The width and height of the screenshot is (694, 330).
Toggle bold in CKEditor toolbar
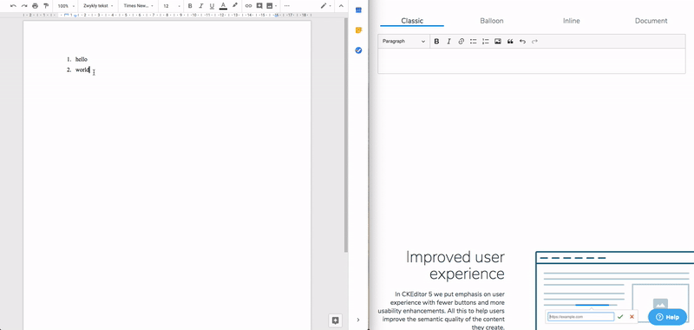pyautogui.click(x=436, y=41)
